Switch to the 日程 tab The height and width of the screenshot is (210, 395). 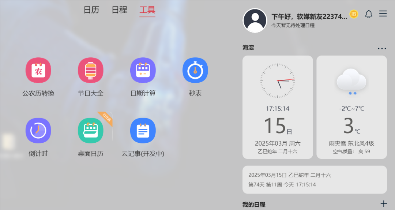pyautogui.click(x=119, y=10)
